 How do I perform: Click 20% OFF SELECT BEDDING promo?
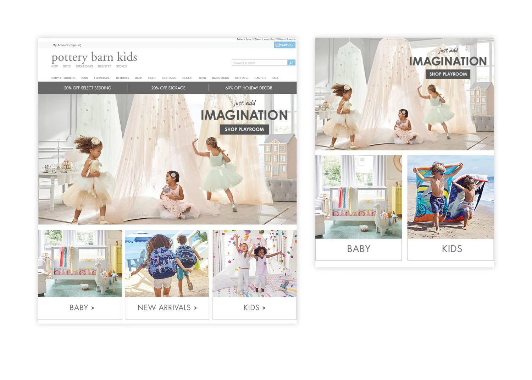[x=88, y=88]
